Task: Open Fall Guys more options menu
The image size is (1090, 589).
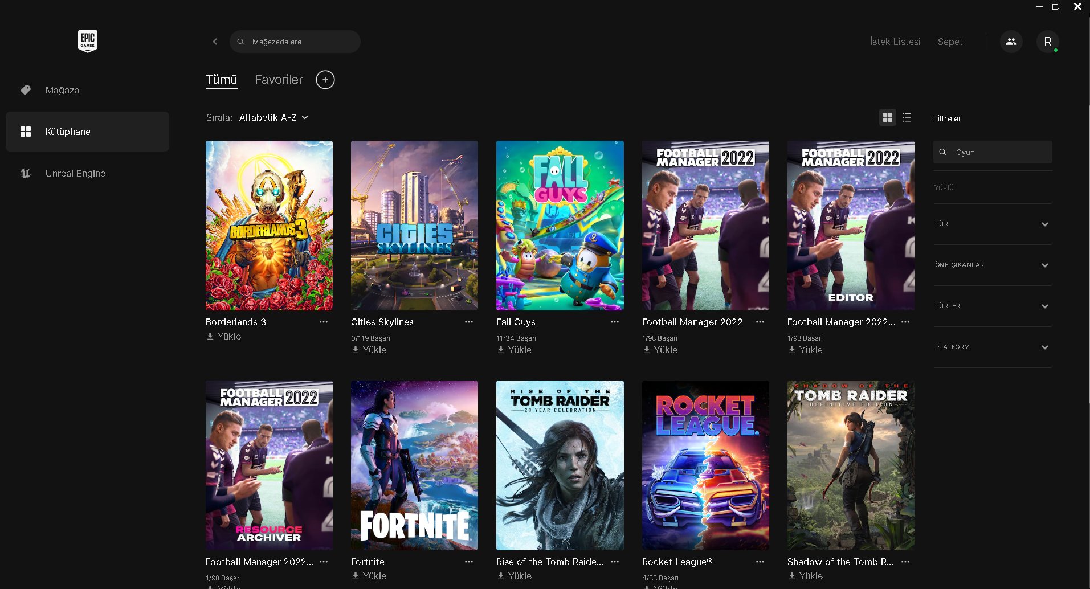Action: point(615,322)
